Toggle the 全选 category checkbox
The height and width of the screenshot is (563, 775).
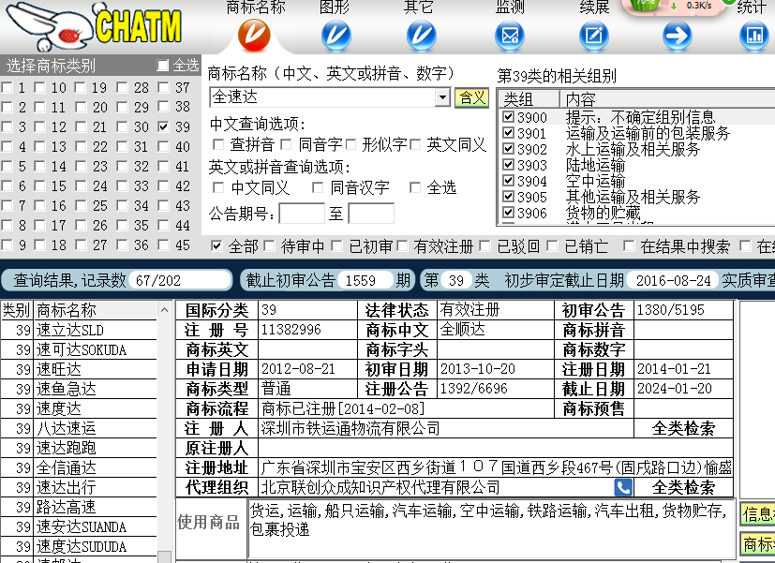tap(162, 66)
